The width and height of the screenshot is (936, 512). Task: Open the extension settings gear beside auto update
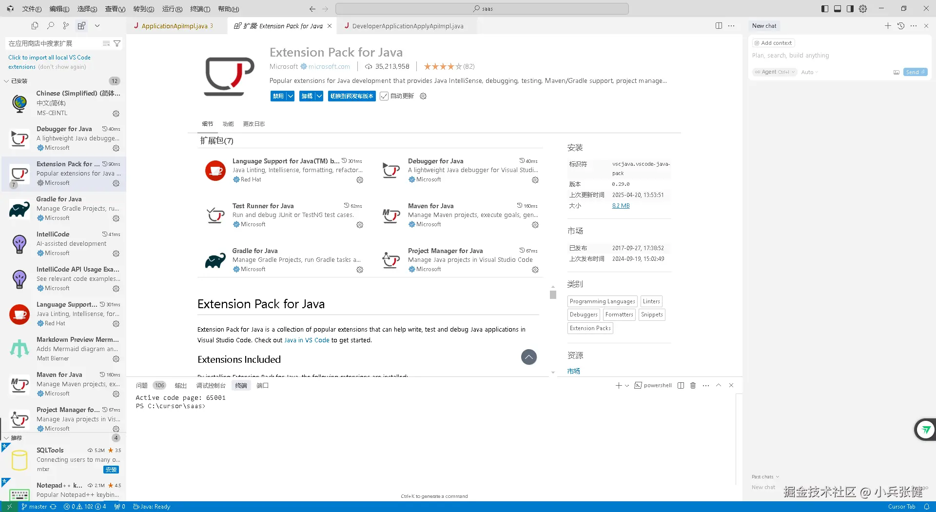tap(423, 96)
